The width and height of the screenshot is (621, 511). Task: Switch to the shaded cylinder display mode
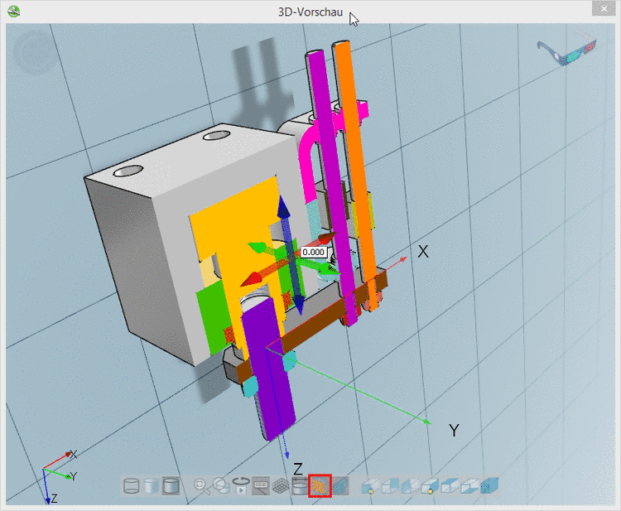click(x=152, y=486)
